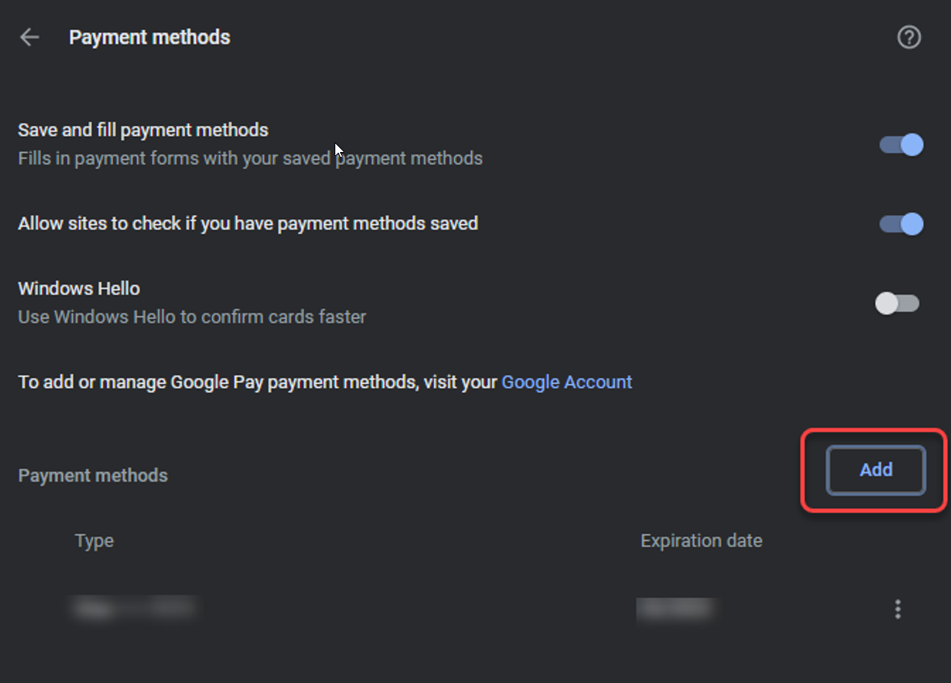951x683 pixels.
Task: Turn off the Allow sites to check toggle
Action: pyautogui.click(x=902, y=224)
